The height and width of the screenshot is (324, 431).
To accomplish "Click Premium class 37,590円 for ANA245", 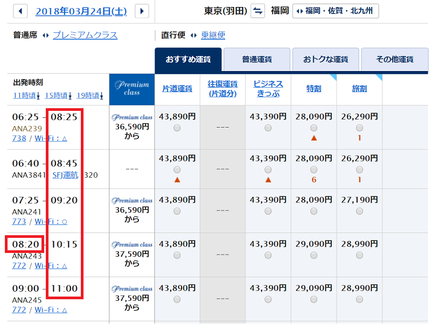I will 132,299.
